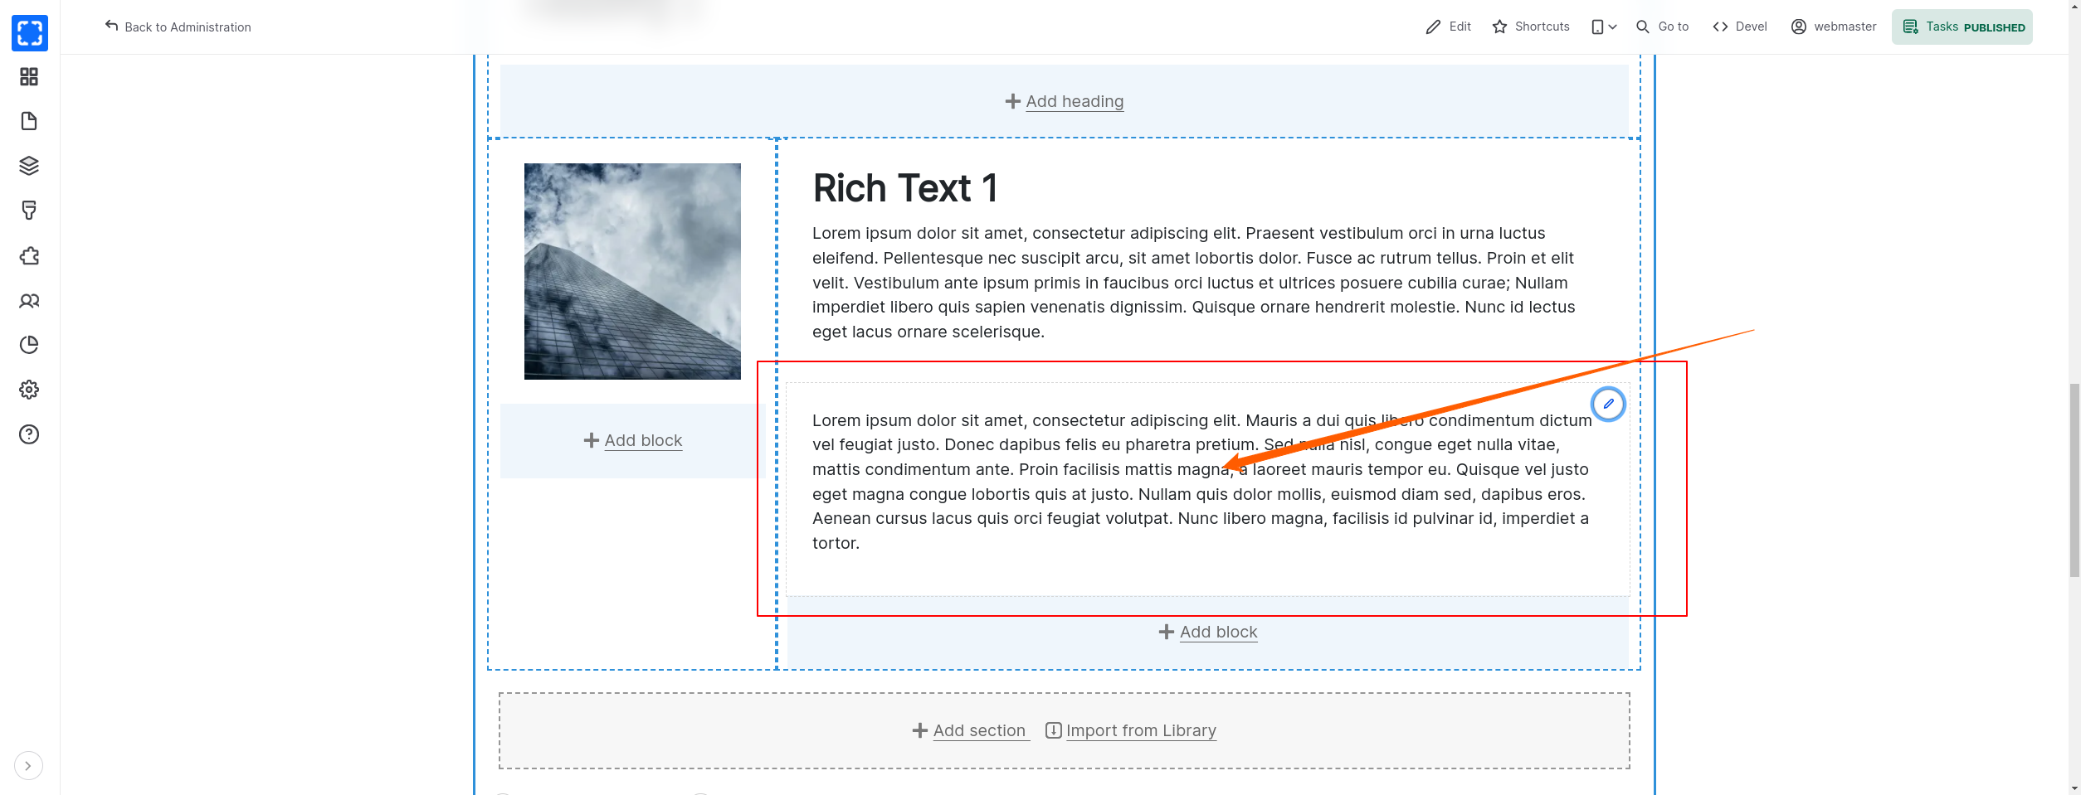Viewport: 2081px width, 795px height.
Task: Open the Devel menu
Action: click(1740, 27)
